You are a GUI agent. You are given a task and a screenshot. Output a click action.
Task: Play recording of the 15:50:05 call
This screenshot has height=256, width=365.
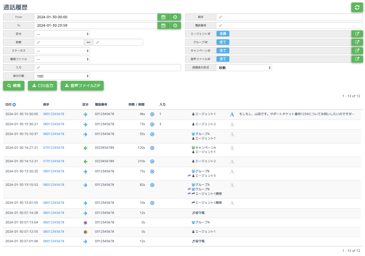pos(152,114)
